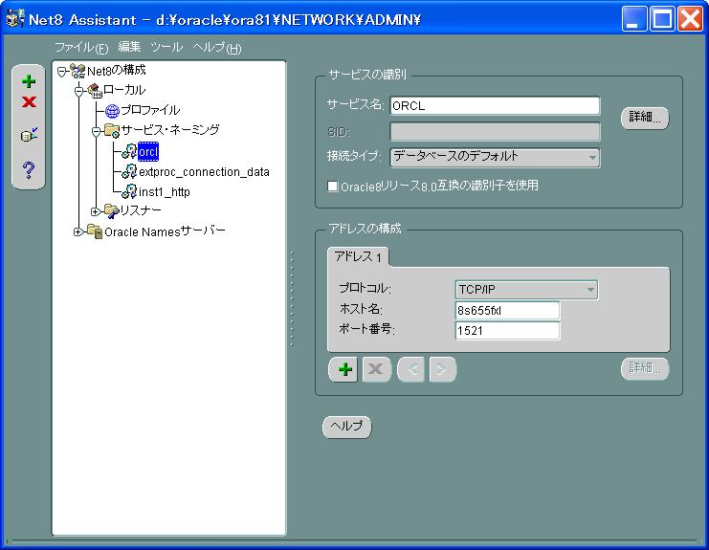Viewport: 709px width, 550px height.
Task: Open the ツール menu
Action: (166, 47)
